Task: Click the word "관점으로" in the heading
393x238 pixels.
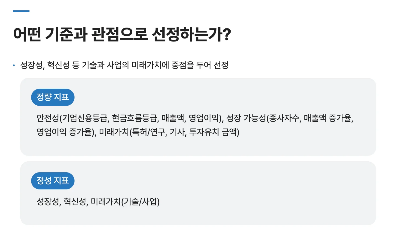Action: click(119, 34)
